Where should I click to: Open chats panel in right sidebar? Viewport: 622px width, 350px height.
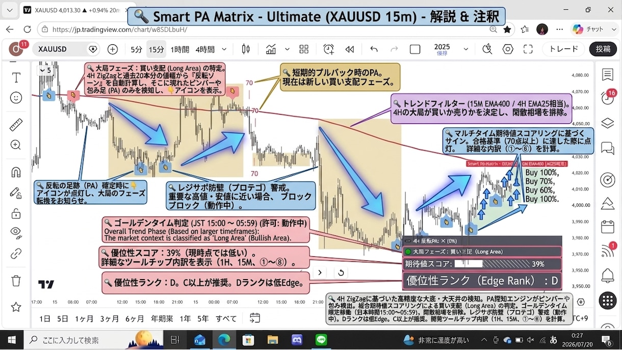pyautogui.click(x=607, y=148)
